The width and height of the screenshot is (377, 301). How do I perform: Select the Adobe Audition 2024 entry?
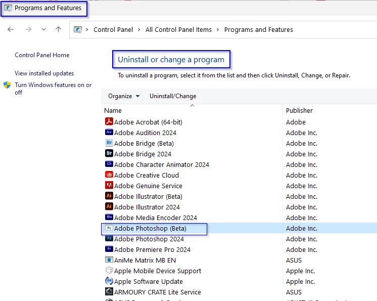(x=145, y=133)
